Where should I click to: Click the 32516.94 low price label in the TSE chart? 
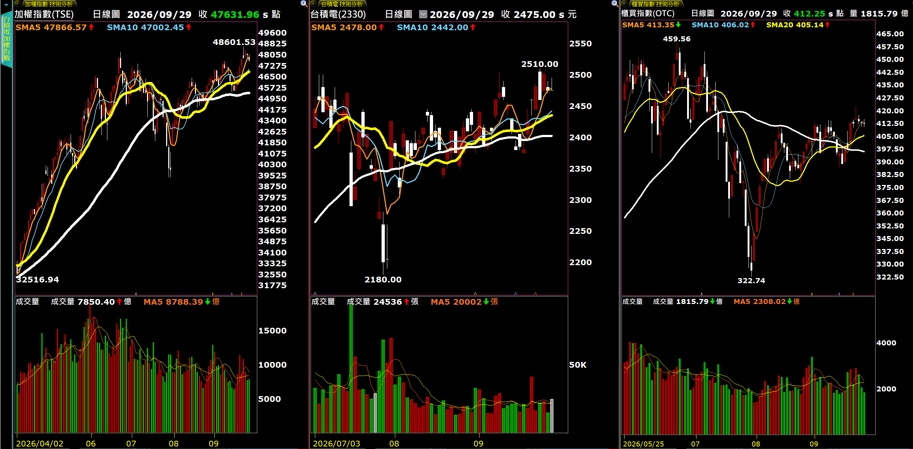[x=37, y=280]
